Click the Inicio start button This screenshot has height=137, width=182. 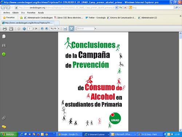click(x=8, y=134)
